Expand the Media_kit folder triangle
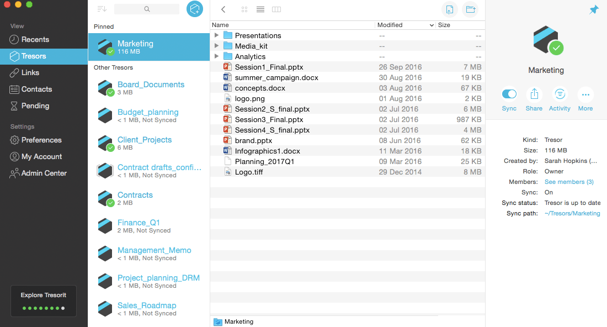607x327 pixels. click(x=216, y=46)
